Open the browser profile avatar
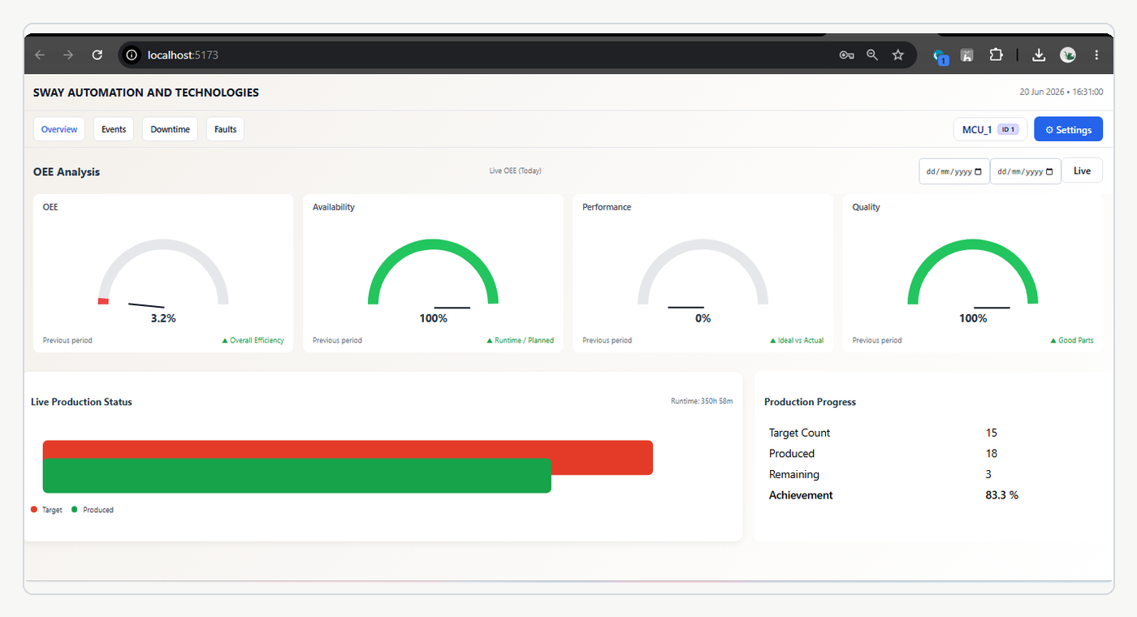This screenshot has width=1137, height=617. tap(1068, 55)
